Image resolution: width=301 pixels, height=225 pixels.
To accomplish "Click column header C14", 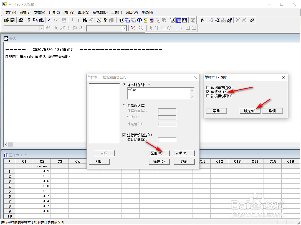I will click(x=255, y=161).
